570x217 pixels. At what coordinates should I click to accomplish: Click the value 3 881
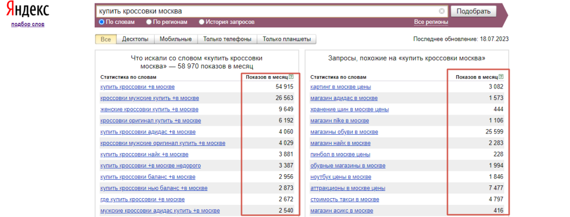(286, 155)
